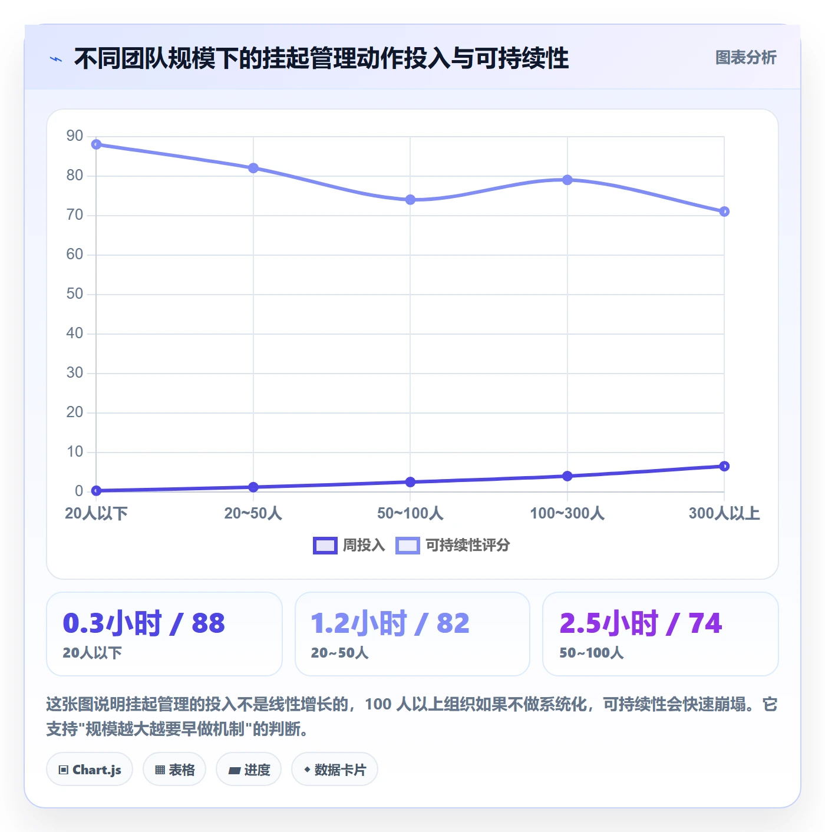Image resolution: width=825 pixels, height=832 pixels.
Task: Click sustainability point for 100~300人
Action: (567, 180)
